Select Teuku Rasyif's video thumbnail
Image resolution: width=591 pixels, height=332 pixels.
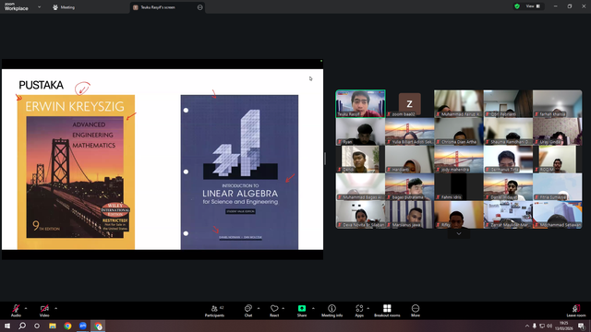(360, 103)
